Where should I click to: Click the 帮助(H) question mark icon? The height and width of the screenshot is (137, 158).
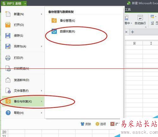[x=8, y=113]
